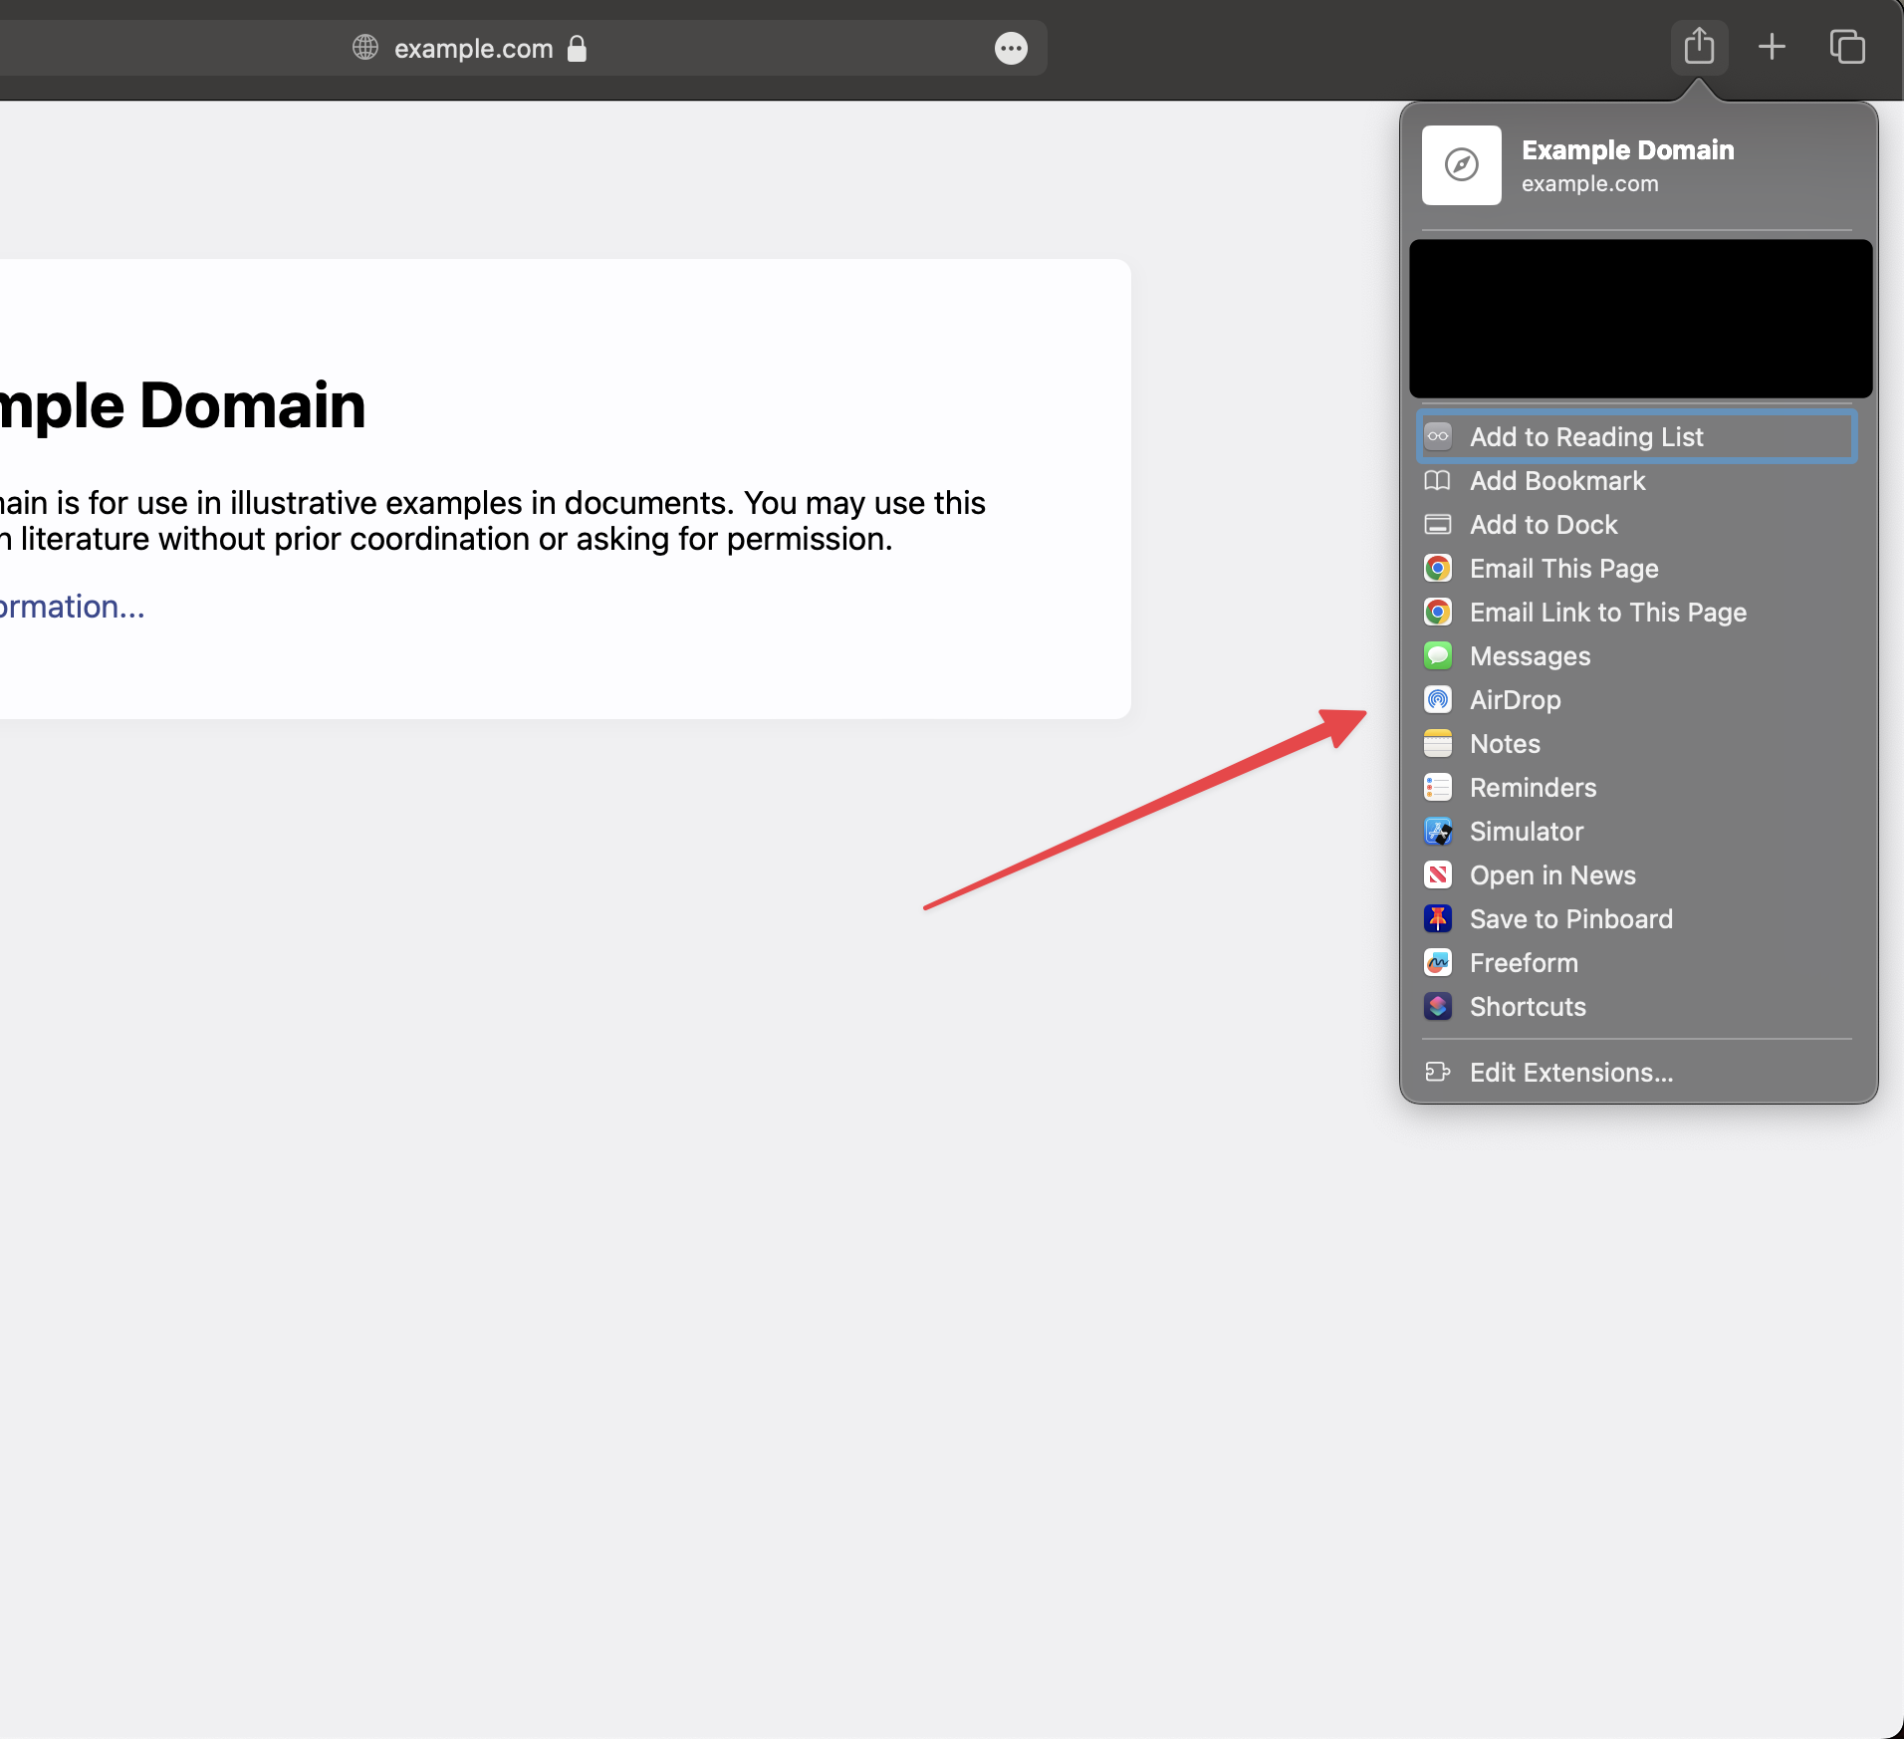Viewport: 1904px width, 1739px height.
Task: Choose Open in News
Action: click(1552, 875)
